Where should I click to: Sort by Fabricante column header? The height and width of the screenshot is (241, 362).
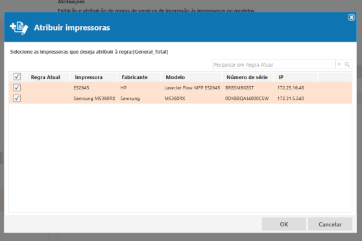pyautogui.click(x=134, y=77)
